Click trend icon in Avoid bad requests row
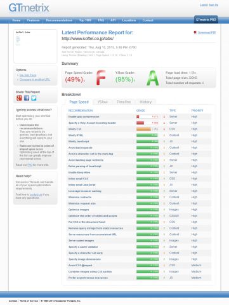Viewport: 229px width, 305px height. tap(164, 147)
